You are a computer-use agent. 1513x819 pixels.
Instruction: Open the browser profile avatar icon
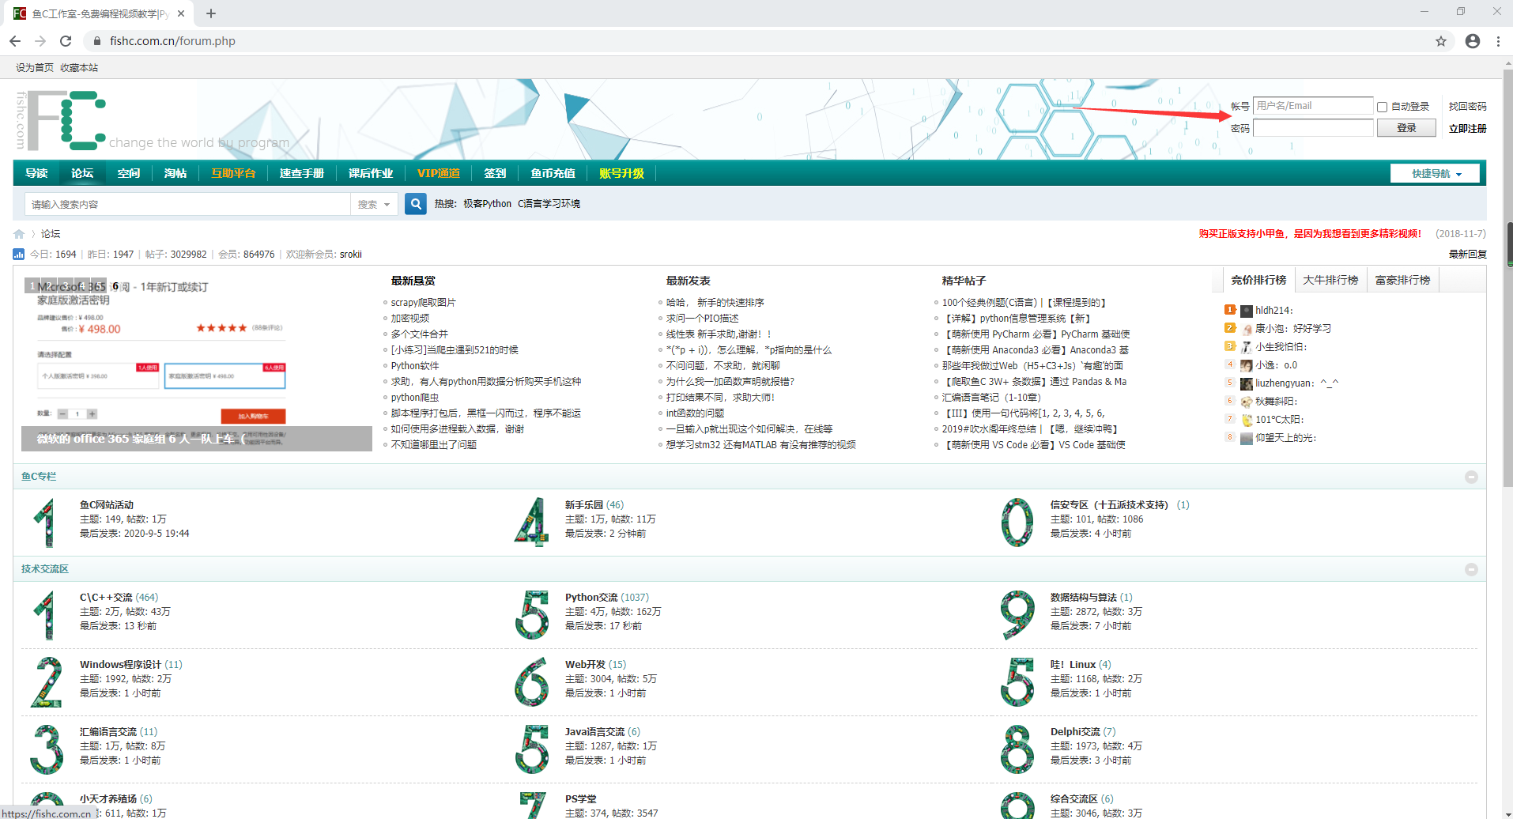pos(1473,41)
